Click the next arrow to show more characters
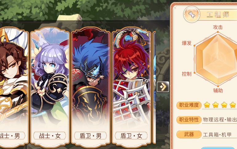The width and height of the screenshot is (237, 149). coord(163,87)
